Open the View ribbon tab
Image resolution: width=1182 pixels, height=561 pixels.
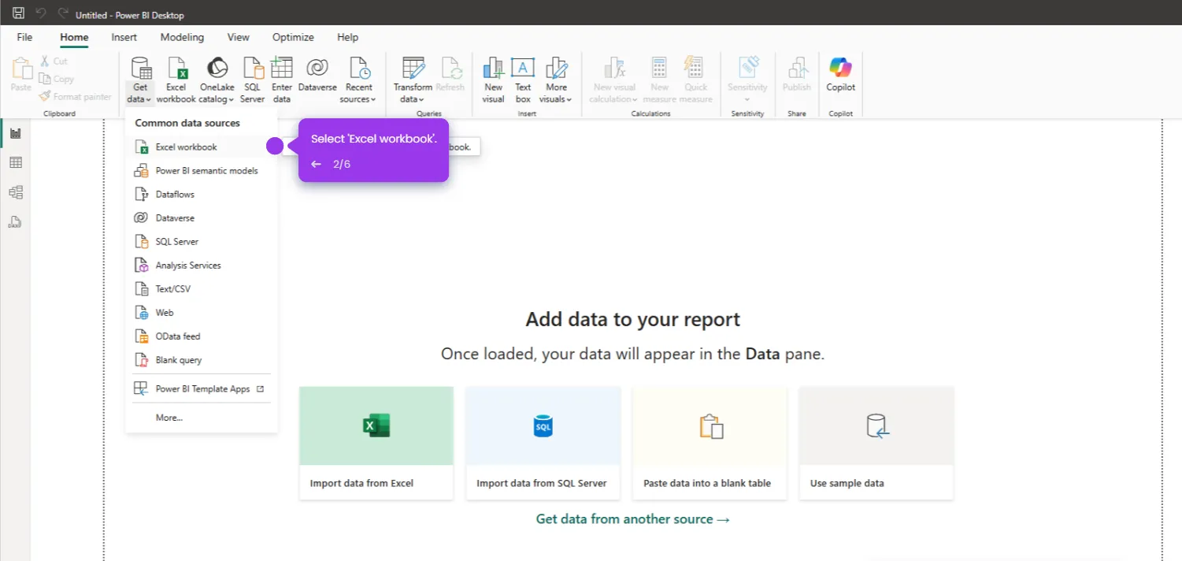(238, 37)
